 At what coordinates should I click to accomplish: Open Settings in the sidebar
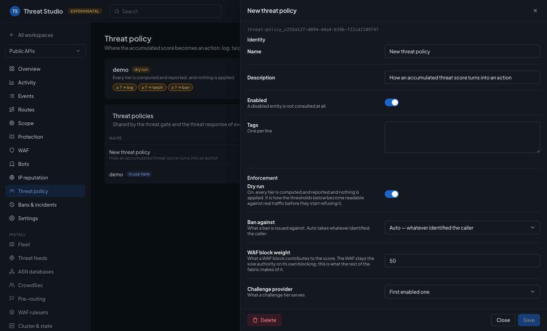coord(45,218)
